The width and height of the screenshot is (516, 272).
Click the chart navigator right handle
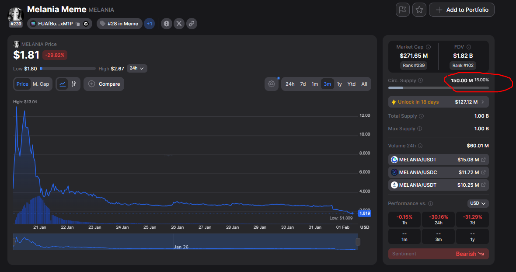(x=358, y=242)
